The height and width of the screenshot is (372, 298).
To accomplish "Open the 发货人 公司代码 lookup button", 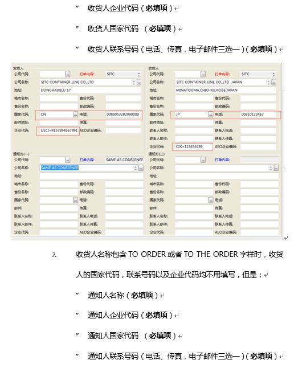I will click(x=68, y=74).
